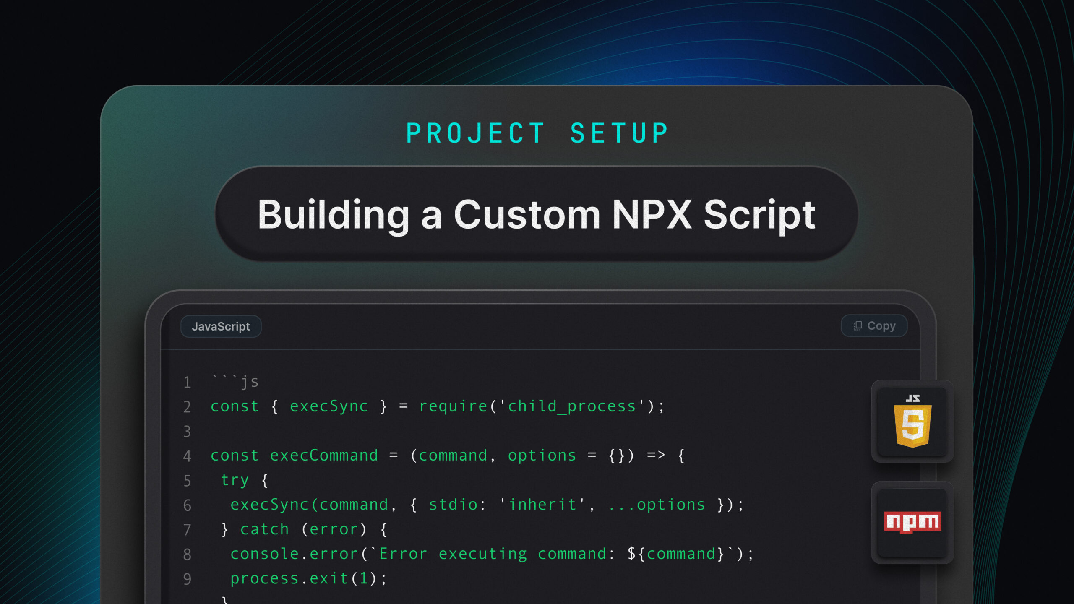Click the JavaScript shield logo icon
This screenshot has height=604, width=1074.
(912, 426)
